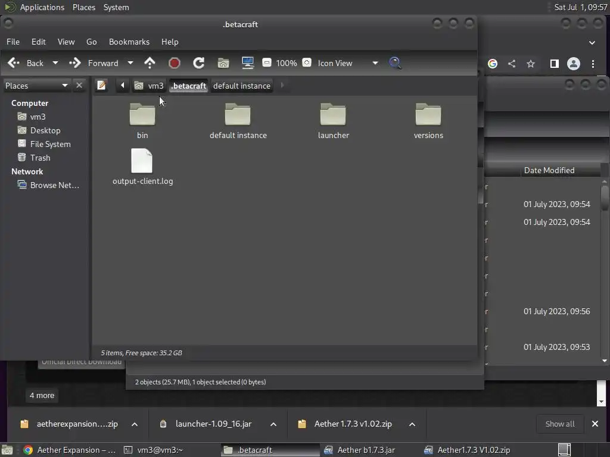Open the File menu
The width and height of the screenshot is (610, 457).
13,42
